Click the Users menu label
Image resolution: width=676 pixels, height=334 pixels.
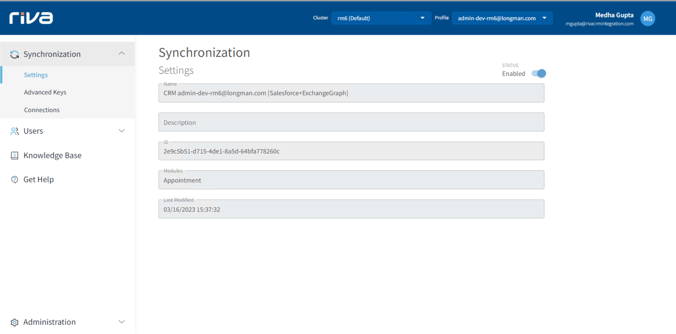coord(33,131)
